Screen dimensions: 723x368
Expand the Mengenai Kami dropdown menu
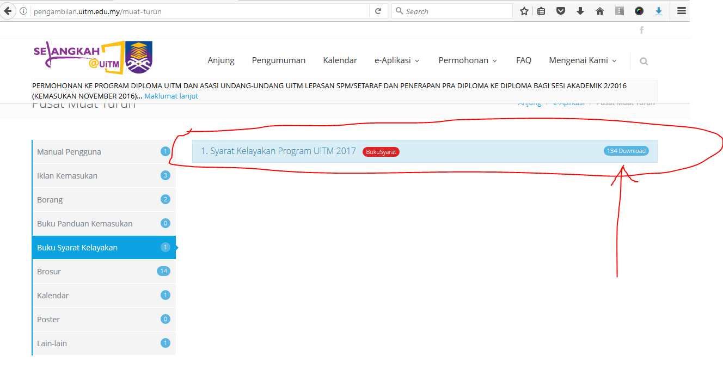(x=583, y=60)
